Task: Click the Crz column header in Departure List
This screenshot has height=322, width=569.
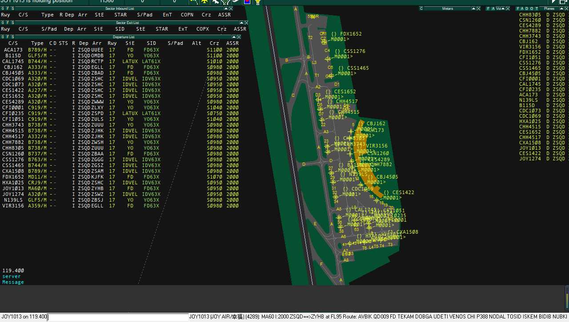Action: coord(214,43)
